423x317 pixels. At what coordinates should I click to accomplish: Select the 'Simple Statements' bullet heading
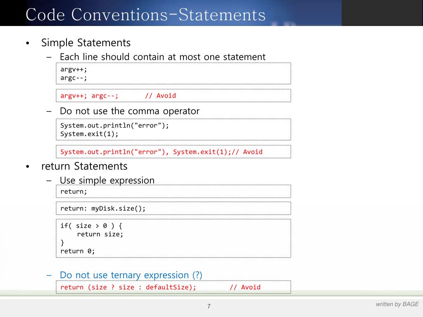[x=86, y=43]
